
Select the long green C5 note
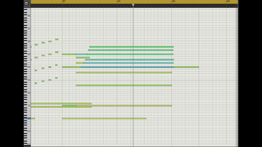(x=130, y=54)
